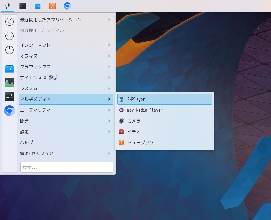Open the 電源/セッション category
Screen dimensions: 271x220
66,153
